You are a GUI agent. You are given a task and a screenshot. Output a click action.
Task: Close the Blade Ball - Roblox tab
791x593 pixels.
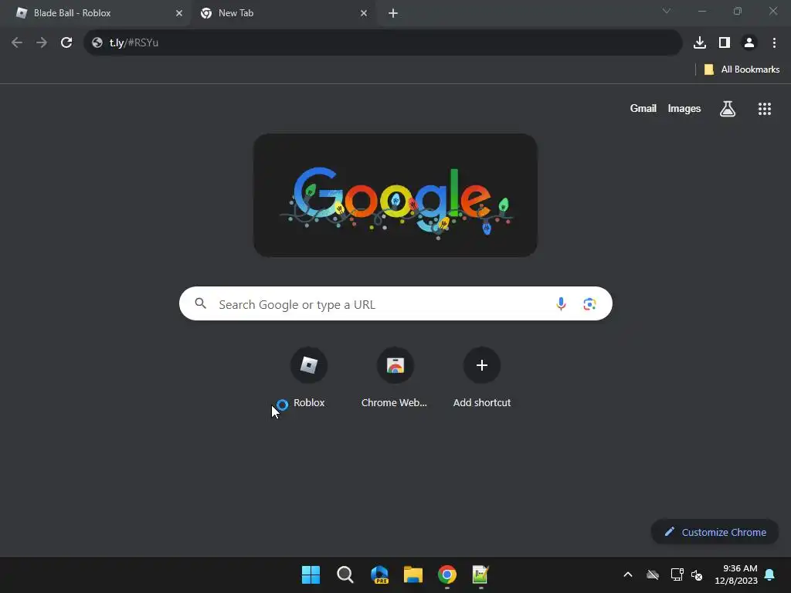pyautogui.click(x=178, y=13)
